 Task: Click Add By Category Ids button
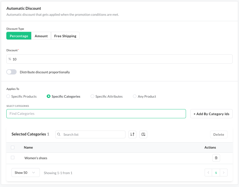click(211, 114)
